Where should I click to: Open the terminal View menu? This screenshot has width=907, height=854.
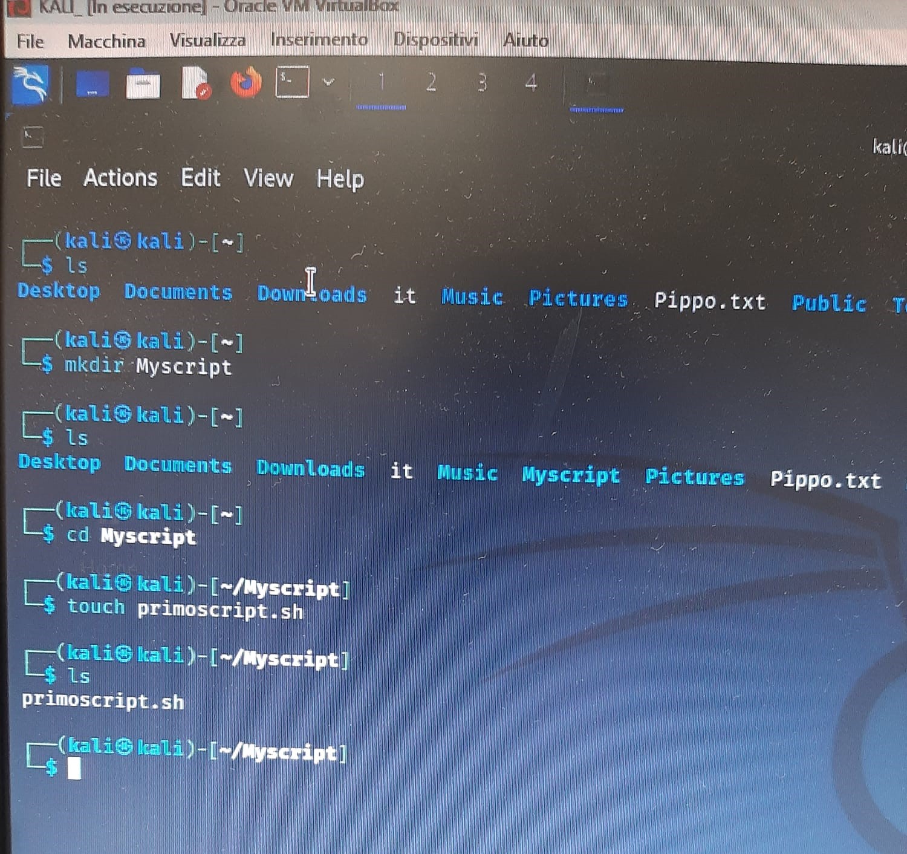(268, 178)
